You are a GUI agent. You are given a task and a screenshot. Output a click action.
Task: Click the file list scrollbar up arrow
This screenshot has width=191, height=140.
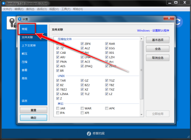pos(141,39)
